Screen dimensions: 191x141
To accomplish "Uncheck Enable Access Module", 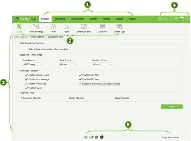I will point(26,75).
